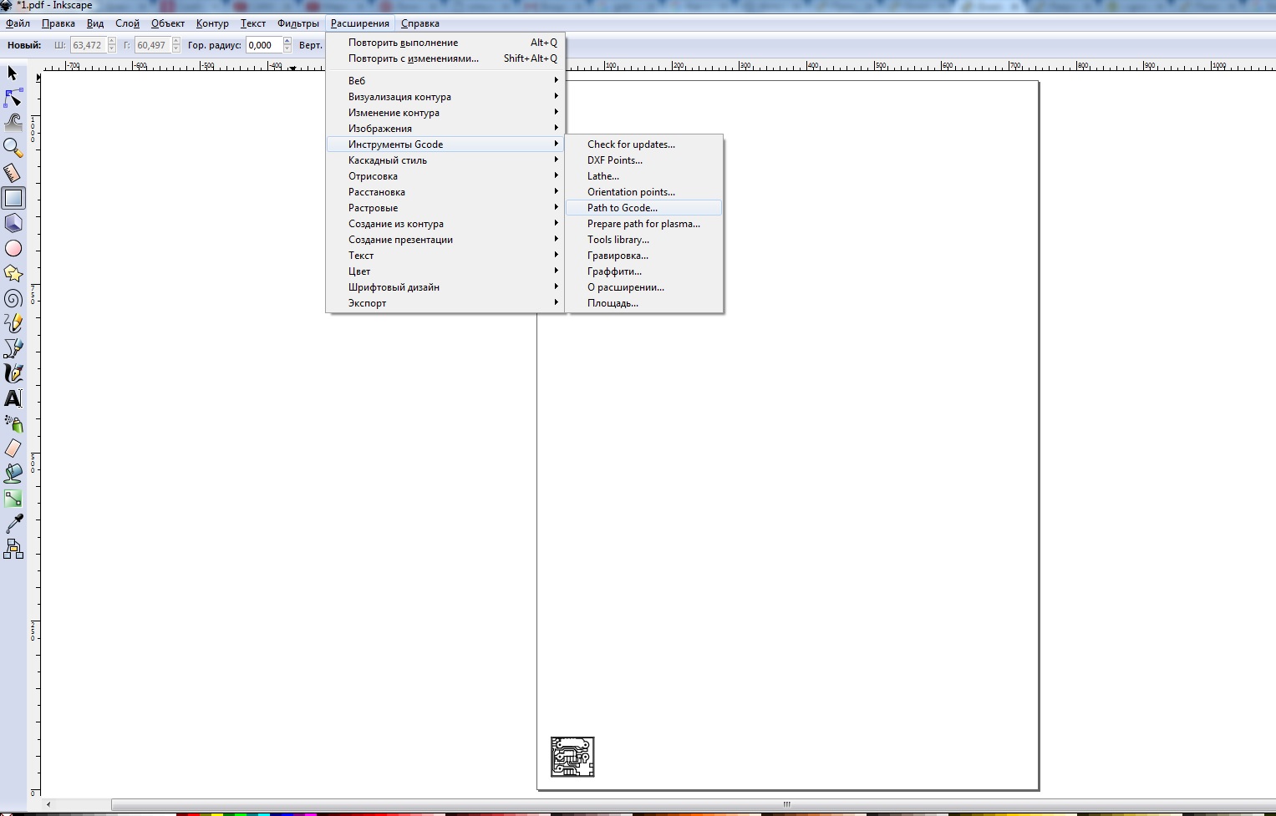The height and width of the screenshot is (816, 1276).
Task: Expand the Веб submenu
Action: [x=445, y=81]
